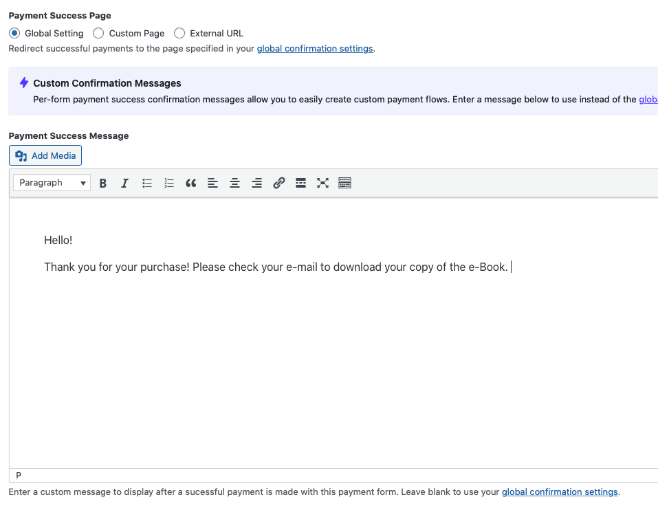Click the Add Media button
This screenshot has height=508, width=658.
coord(45,155)
